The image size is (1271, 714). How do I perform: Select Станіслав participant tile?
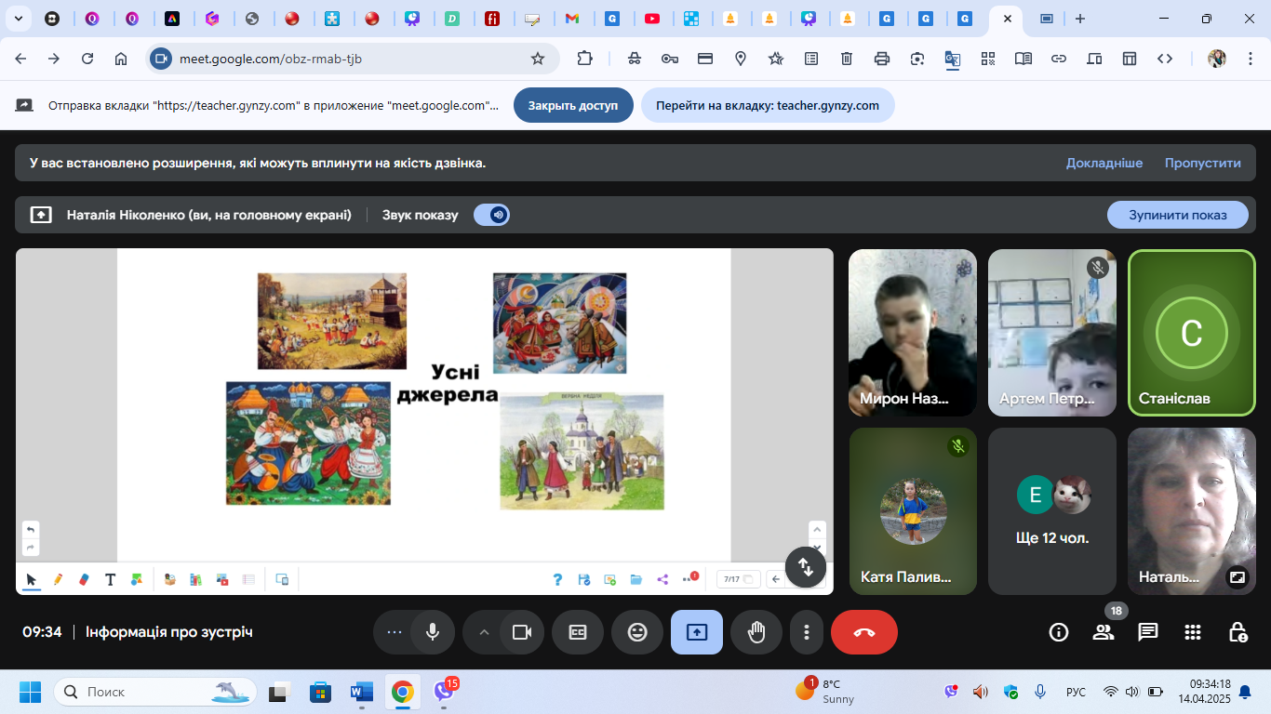point(1192,333)
